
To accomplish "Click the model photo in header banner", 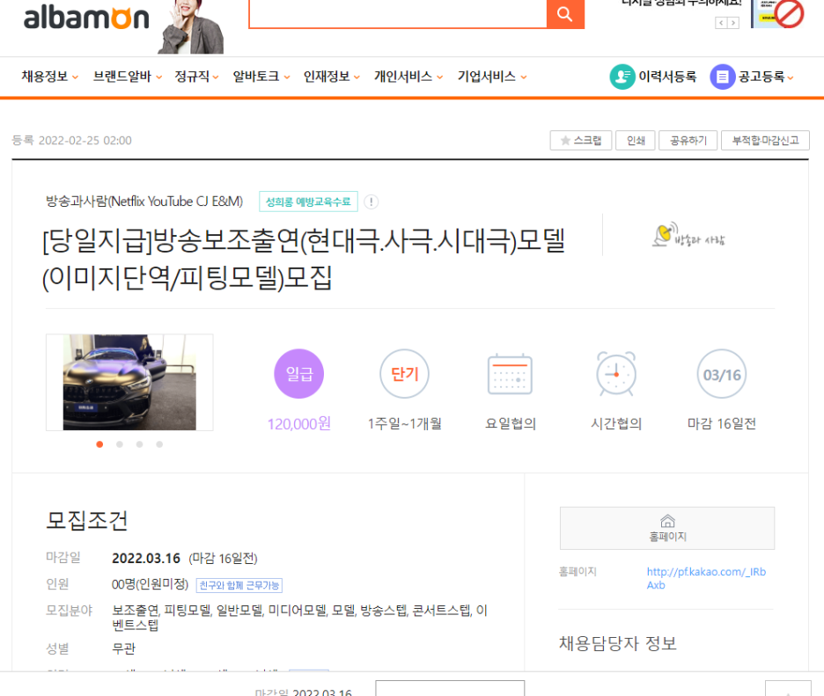I will 191,26.
